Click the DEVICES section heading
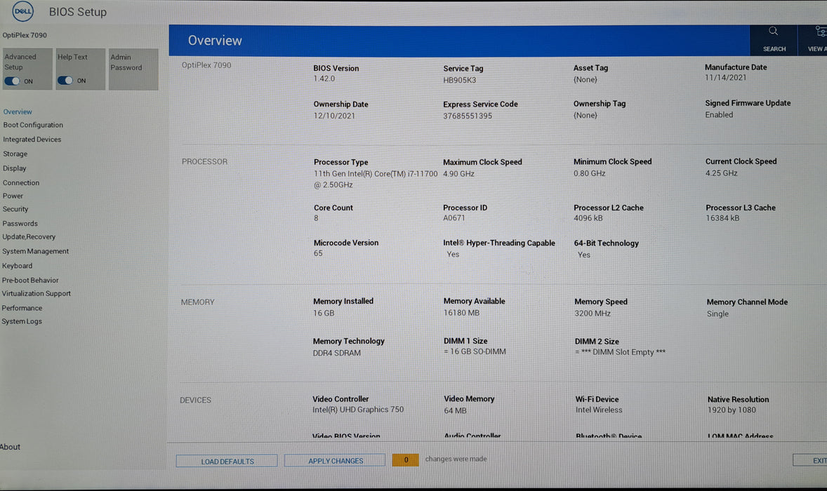 click(x=195, y=401)
